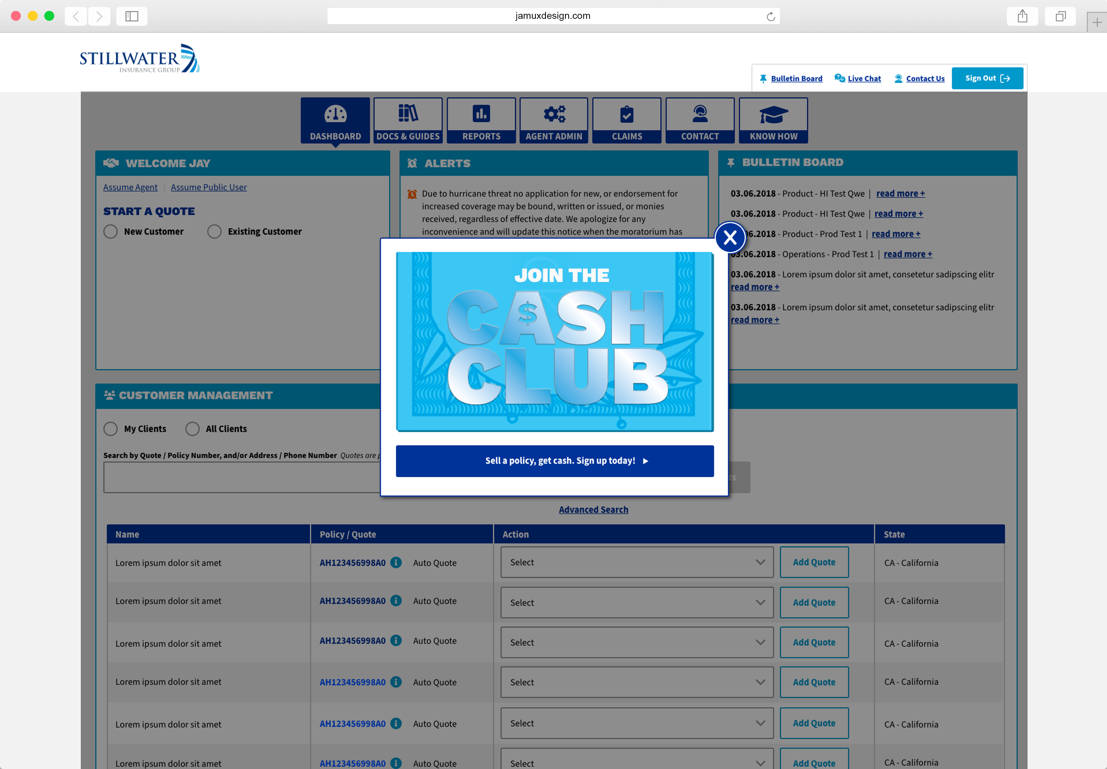The height and width of the screenshot is (769, 1107).
Task: Click read more on Operations Prod Test 1 bulletin
Action: pos(907,254)
